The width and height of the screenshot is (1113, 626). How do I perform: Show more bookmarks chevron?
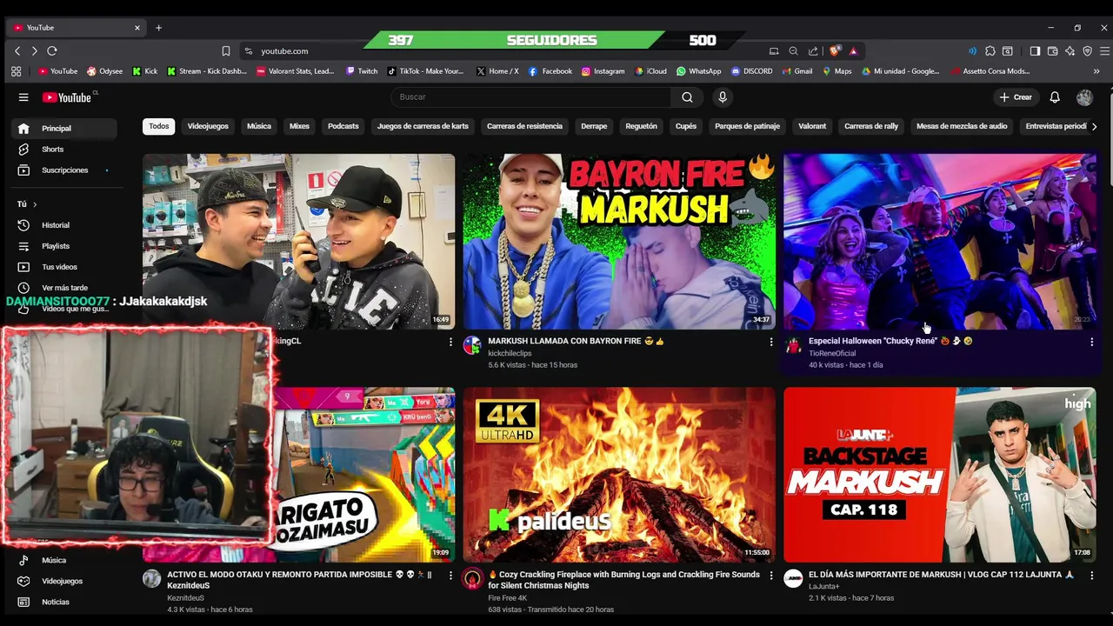(1096, 71)
